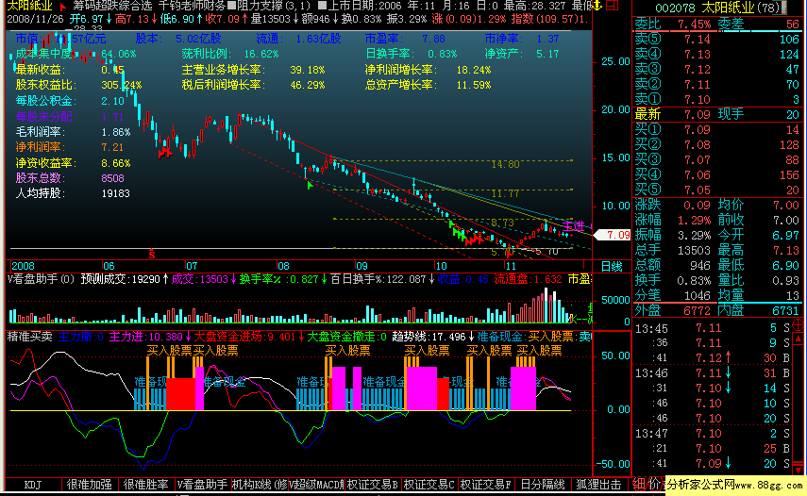Click the V看盘助手(0) volume panel title

click(x=41, y=279)
